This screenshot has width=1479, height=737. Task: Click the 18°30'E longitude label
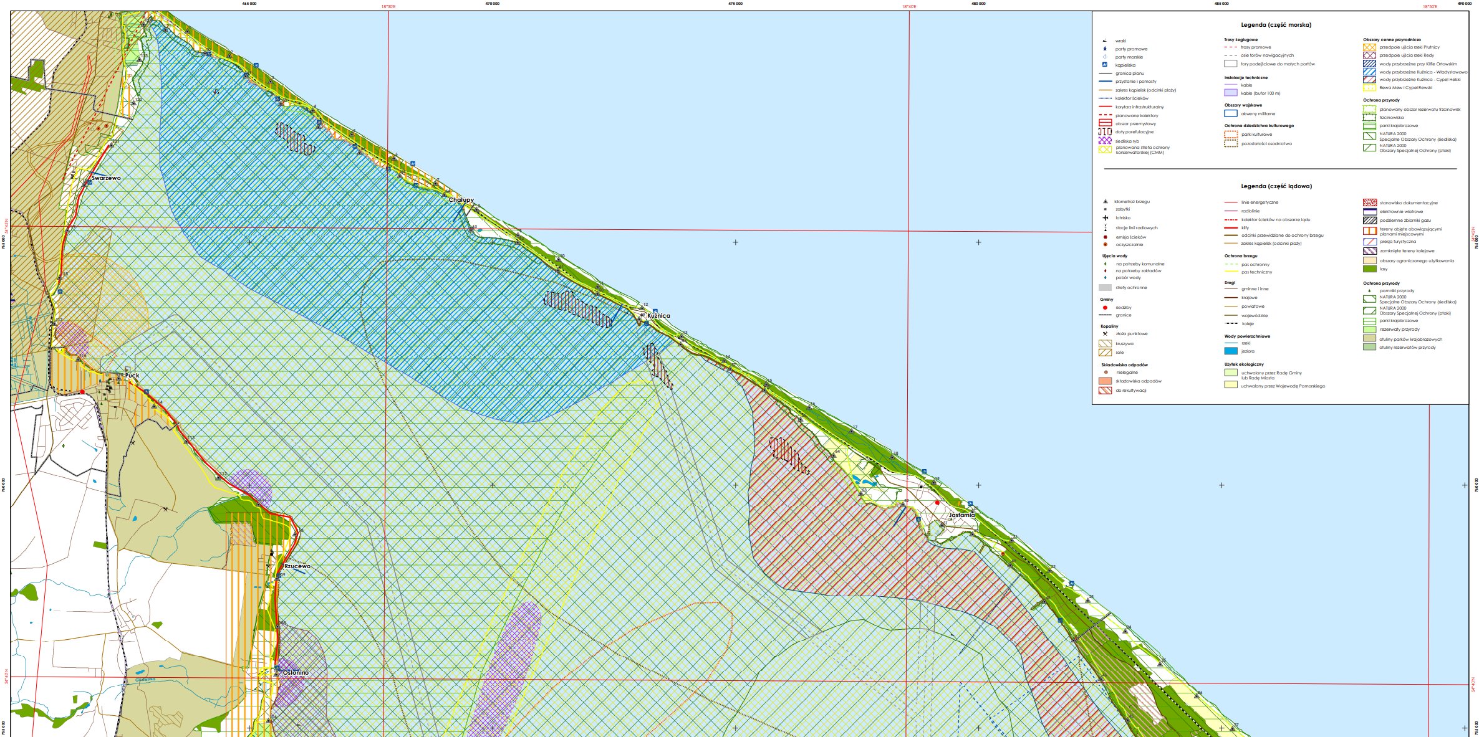388,7
